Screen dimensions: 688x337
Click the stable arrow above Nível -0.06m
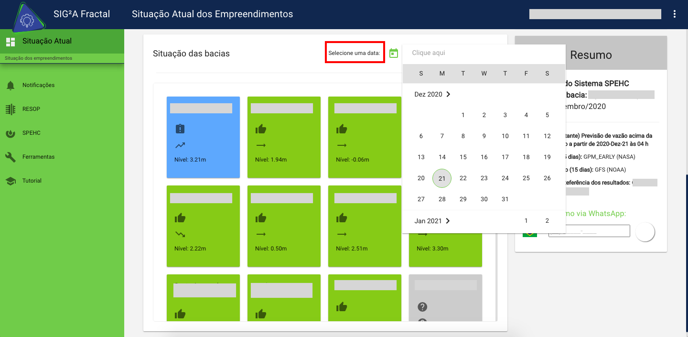tap(342, 145)
